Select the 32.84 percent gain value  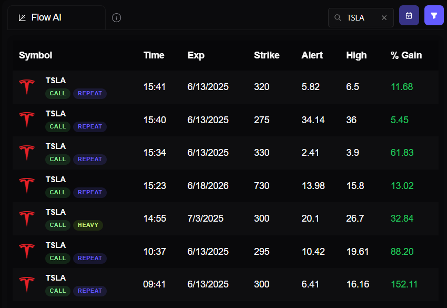[x=402, y=218]
